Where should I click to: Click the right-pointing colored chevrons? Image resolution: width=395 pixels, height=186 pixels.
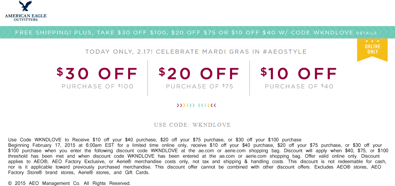186,105
